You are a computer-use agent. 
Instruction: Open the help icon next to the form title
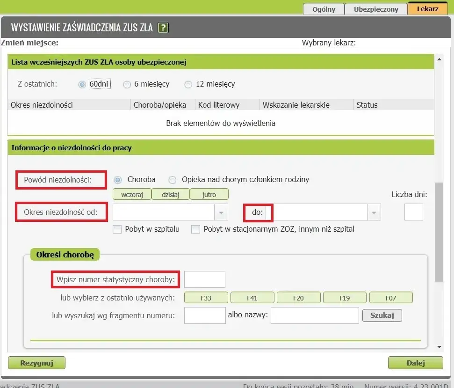tap(162, 28)
